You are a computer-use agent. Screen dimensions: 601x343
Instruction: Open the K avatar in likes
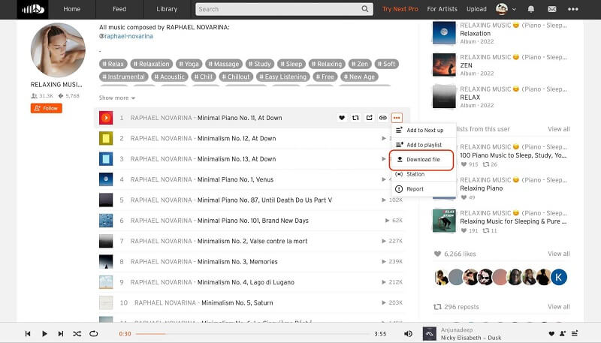[558, 277]
